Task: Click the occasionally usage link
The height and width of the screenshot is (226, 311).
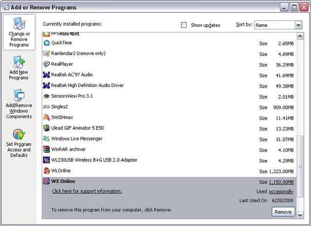Action: [281, 191]
